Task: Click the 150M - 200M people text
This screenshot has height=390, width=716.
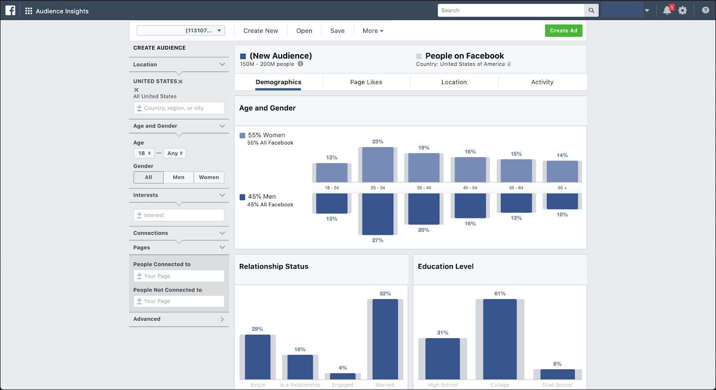Action: click(267, 64)
